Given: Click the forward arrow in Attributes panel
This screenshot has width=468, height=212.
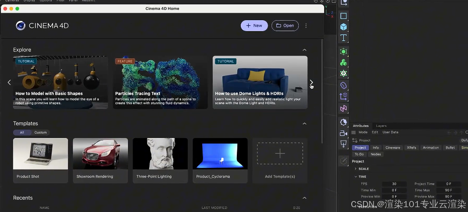Looking at the screenshot, I should point(455,132).
